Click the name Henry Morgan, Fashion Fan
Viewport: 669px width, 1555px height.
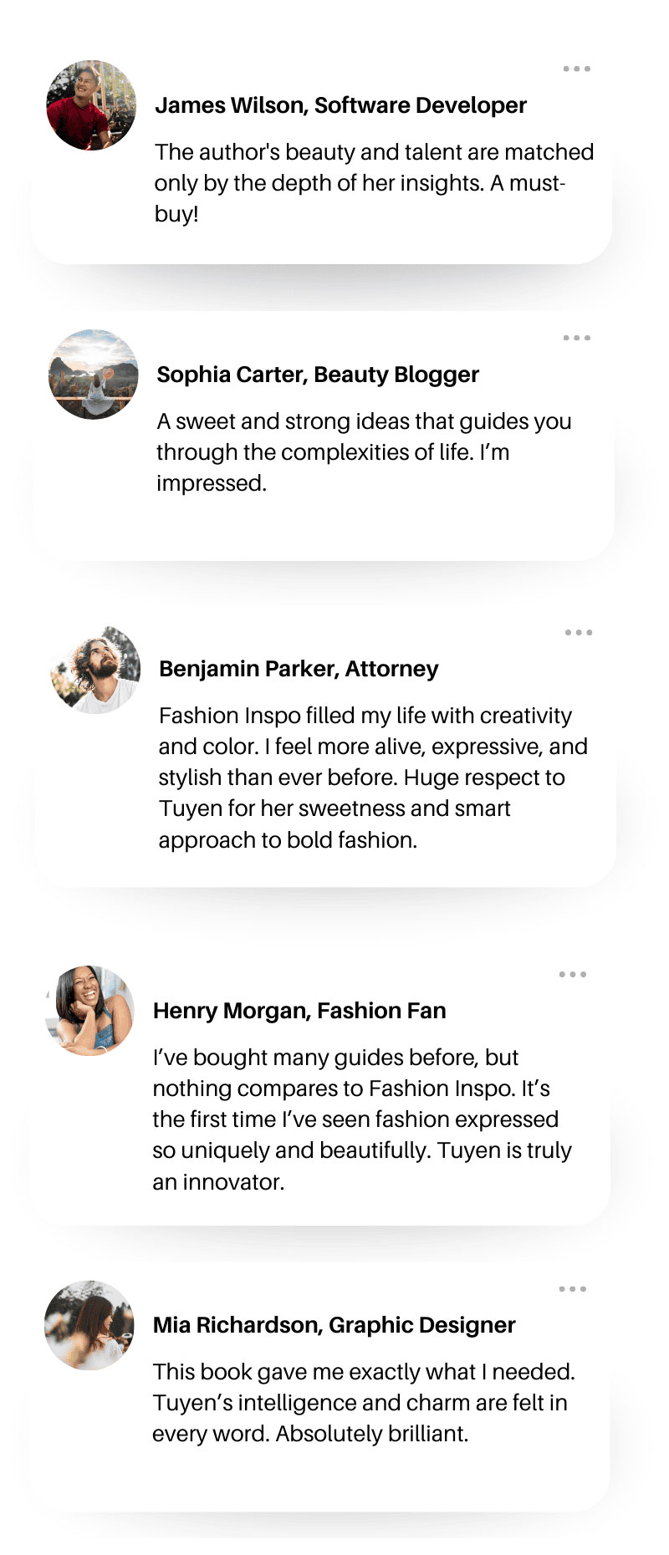point(299,1011)
